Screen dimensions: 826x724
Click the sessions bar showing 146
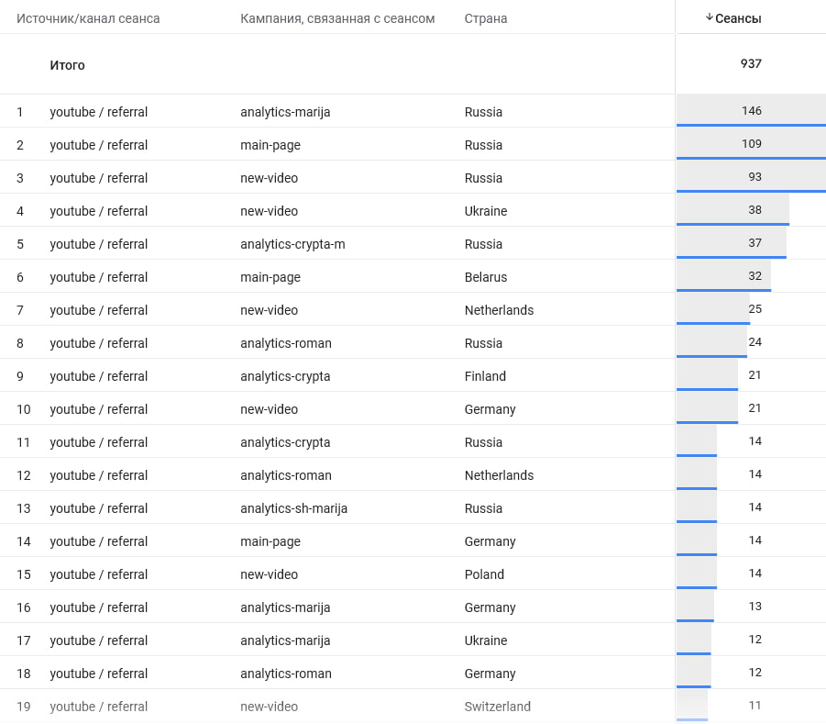click(x=751, y=111)
